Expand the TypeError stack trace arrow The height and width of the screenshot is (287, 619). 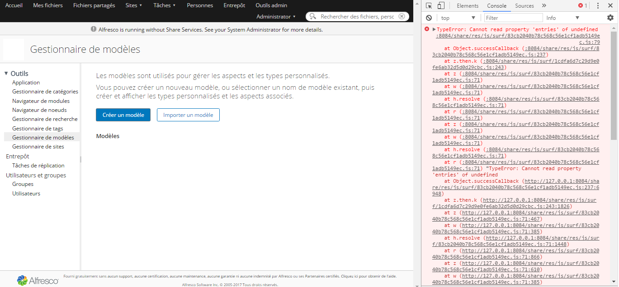[x=434, y=29]
